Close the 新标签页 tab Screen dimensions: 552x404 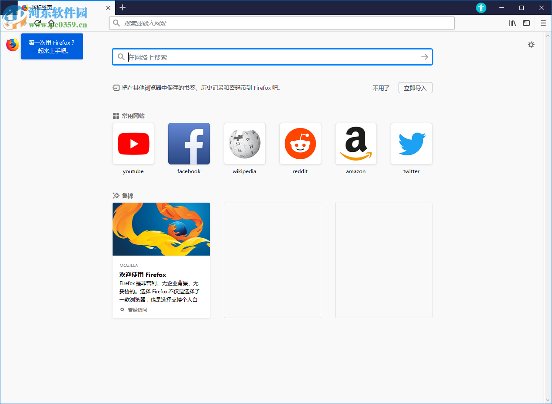coord(108,7)
